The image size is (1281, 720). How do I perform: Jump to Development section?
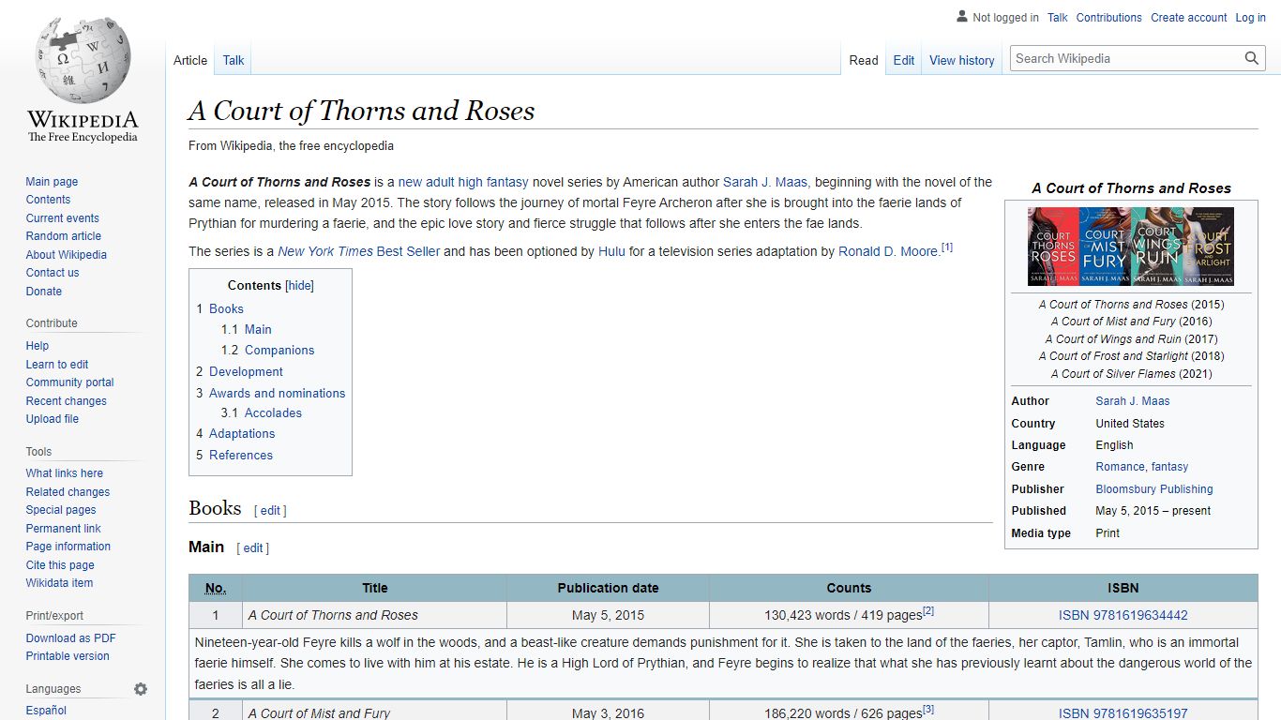pos(246,371)
